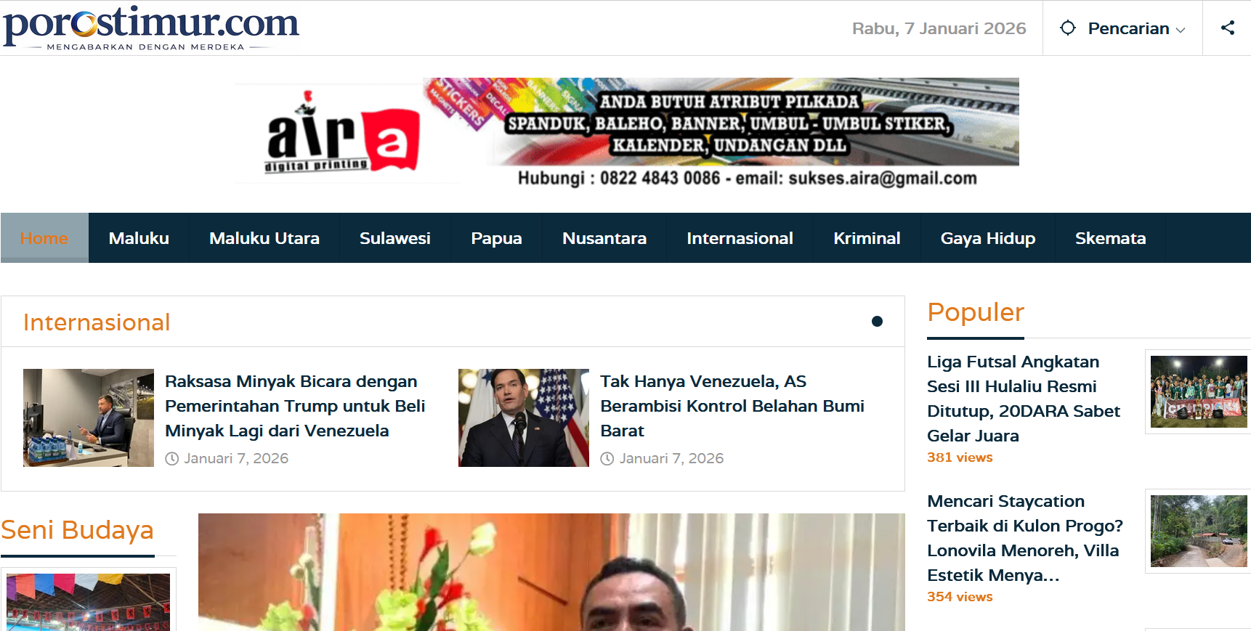Viewport: 1251px width, 631px height.
Task: Read 'Raksasa Minyak Bicara dengan Pemerintahan Trump' article
Action: [x=295, y=406]
